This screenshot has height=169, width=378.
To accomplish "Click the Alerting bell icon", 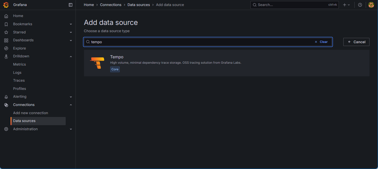I will (x=6, y=97).
